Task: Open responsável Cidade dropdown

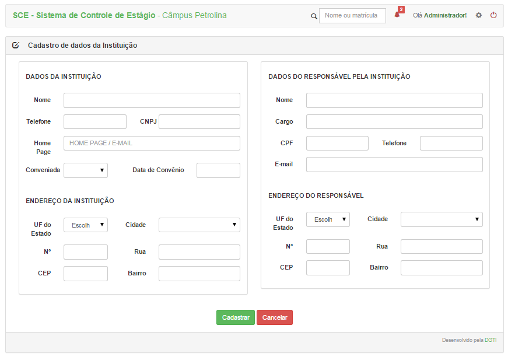Action: 442,219
